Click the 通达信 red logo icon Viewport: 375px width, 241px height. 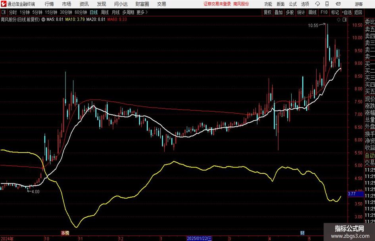3,4
